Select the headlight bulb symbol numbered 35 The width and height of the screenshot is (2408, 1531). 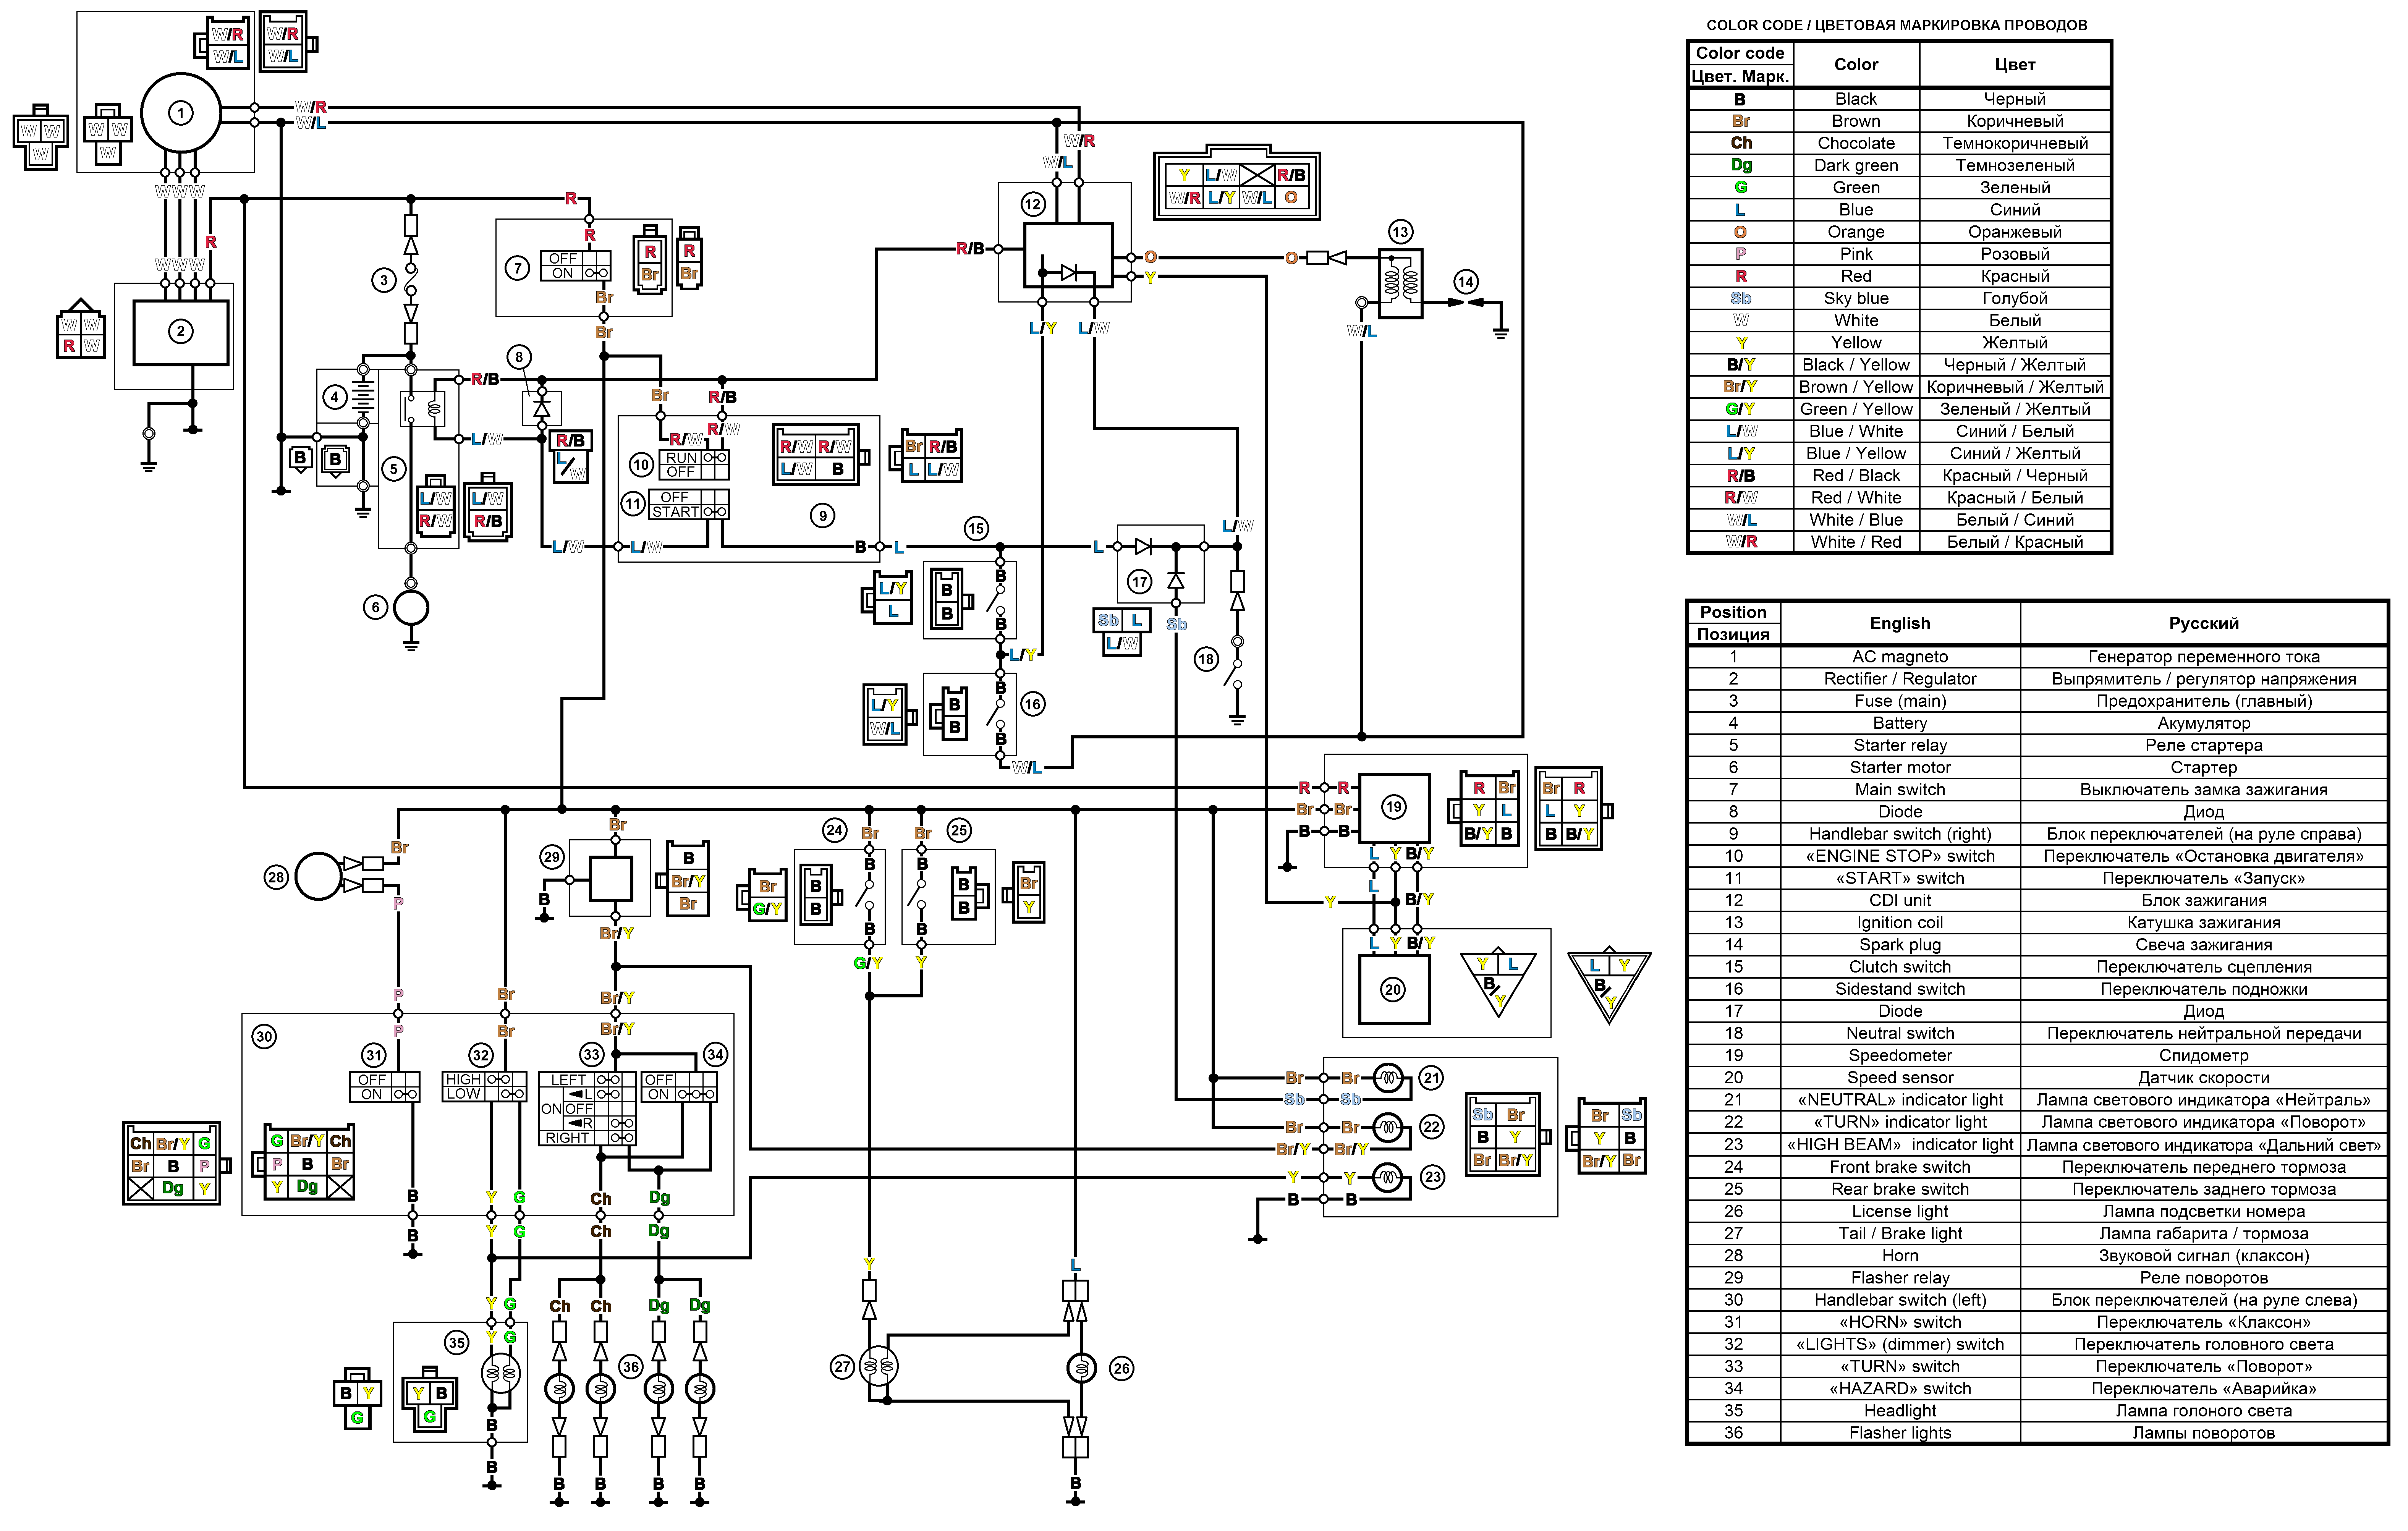(x=501, y=1373)
